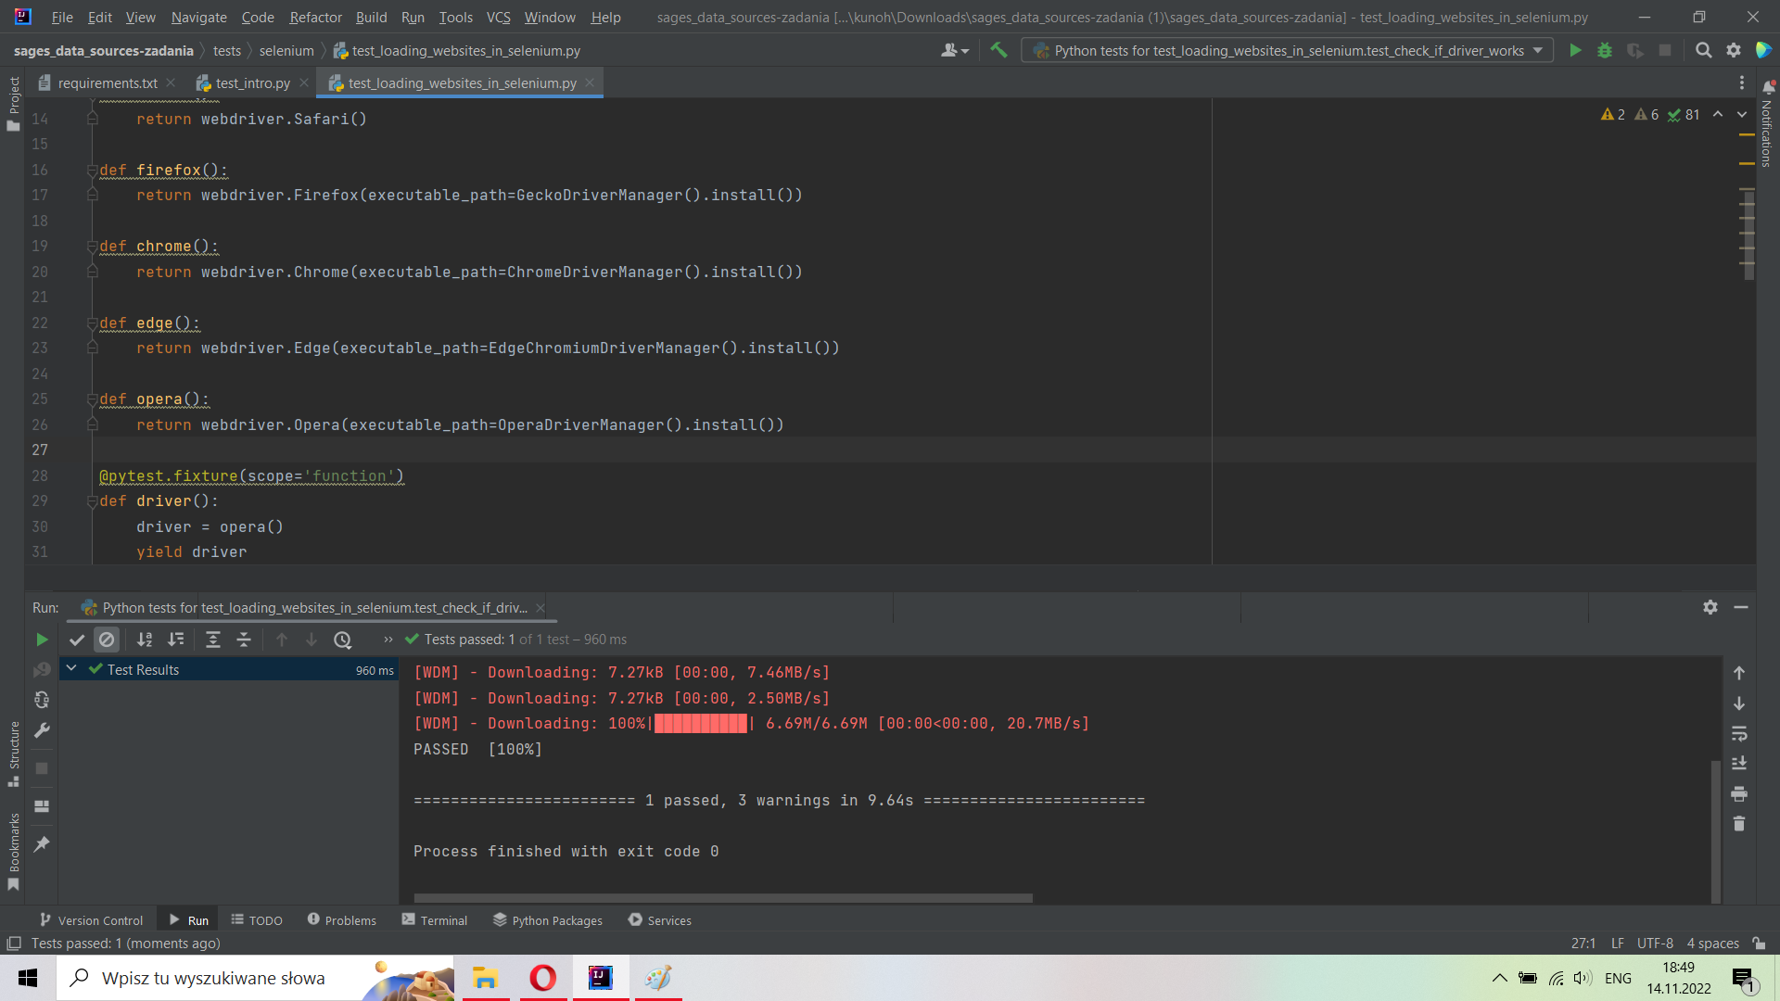Click the console horizontal scrollbar
Screen dimensions: 1780x1001
[x=723, y=898]
